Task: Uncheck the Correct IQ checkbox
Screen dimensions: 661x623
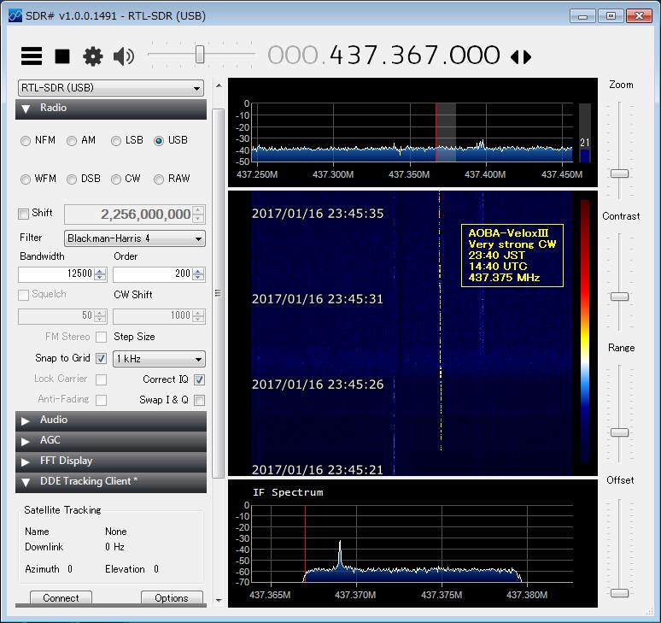Action: coord(199,379)
